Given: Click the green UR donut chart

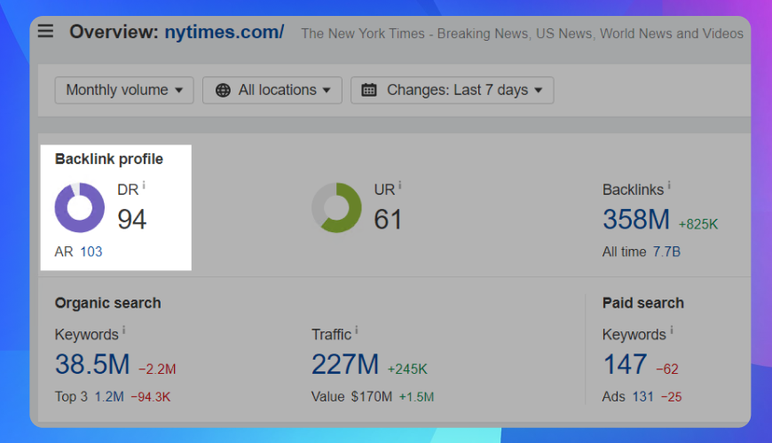Looking at the screenshot, I should 336,207.
